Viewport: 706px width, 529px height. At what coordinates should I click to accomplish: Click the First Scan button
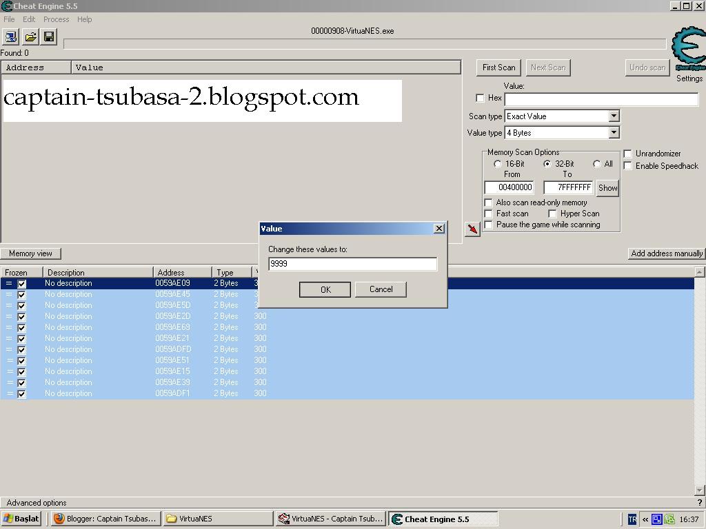pyautogui.click(x=499, y=68)
